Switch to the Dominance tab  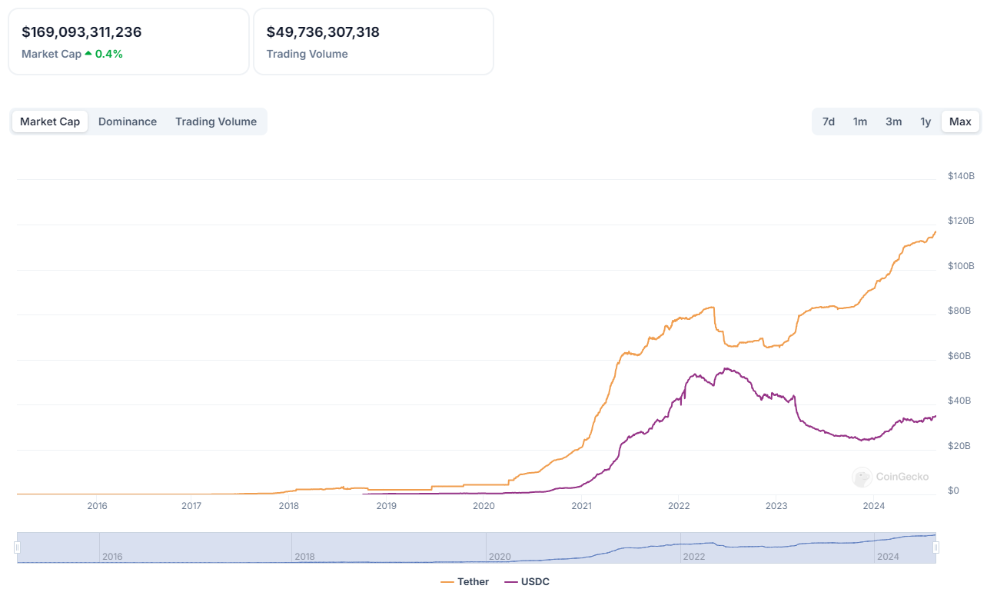click(128, 121)
